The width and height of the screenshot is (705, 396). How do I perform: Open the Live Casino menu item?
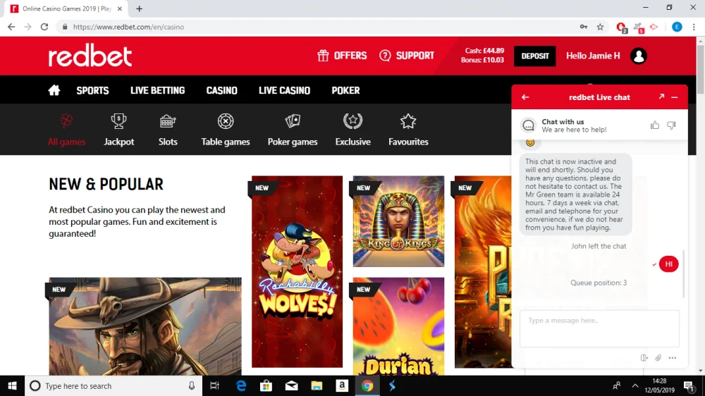[284, 90]
